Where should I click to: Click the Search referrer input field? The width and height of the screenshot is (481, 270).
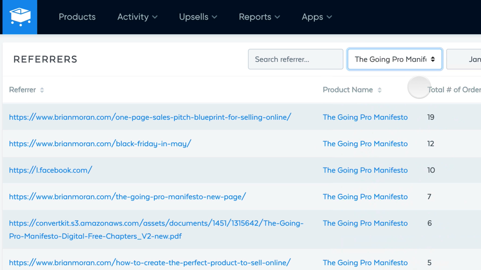(x=295, y=59)
